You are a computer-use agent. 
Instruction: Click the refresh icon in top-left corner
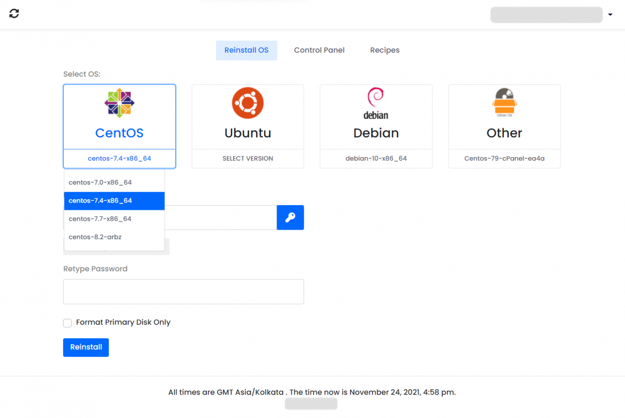[x=14, y=14]
